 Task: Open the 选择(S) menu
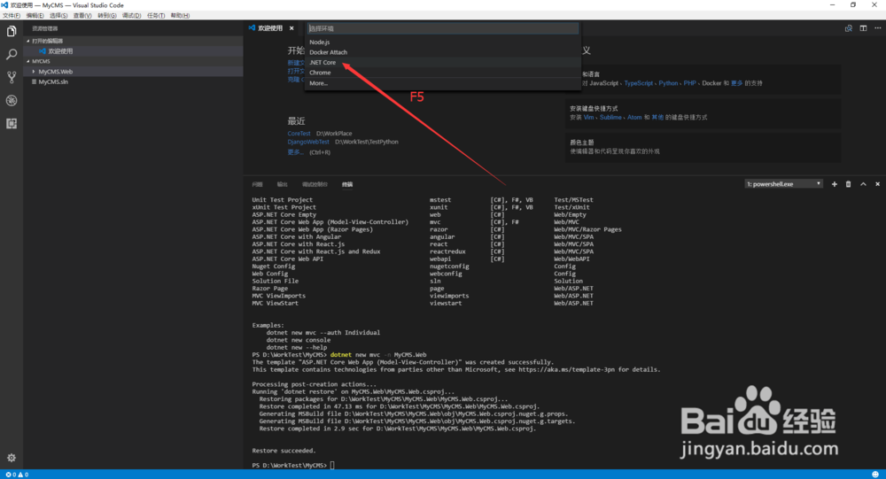click(x=58, y=16)
